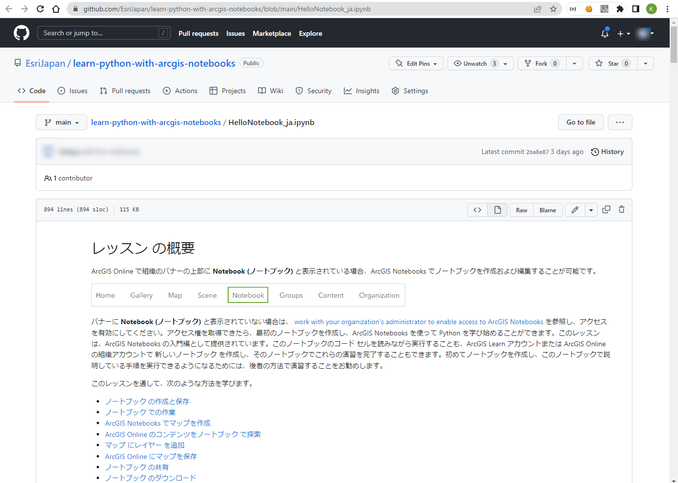Screen dimensions: 678x483
Task: Delete the file using the trash icon
Action: 621,209
